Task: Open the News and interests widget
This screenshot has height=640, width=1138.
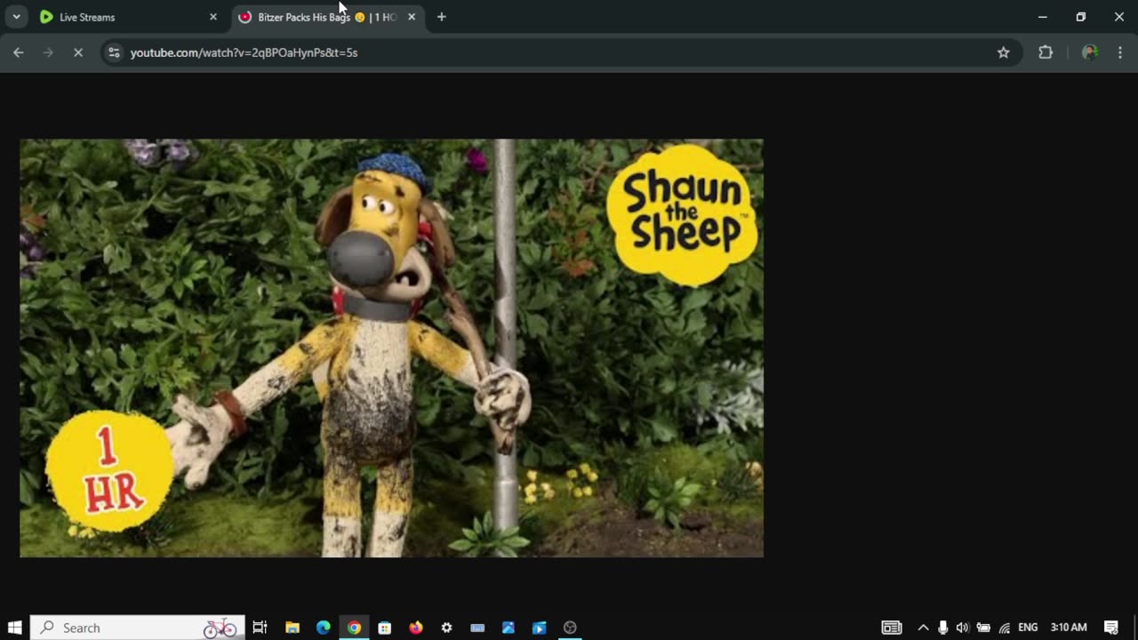Action: pos(892,628)
